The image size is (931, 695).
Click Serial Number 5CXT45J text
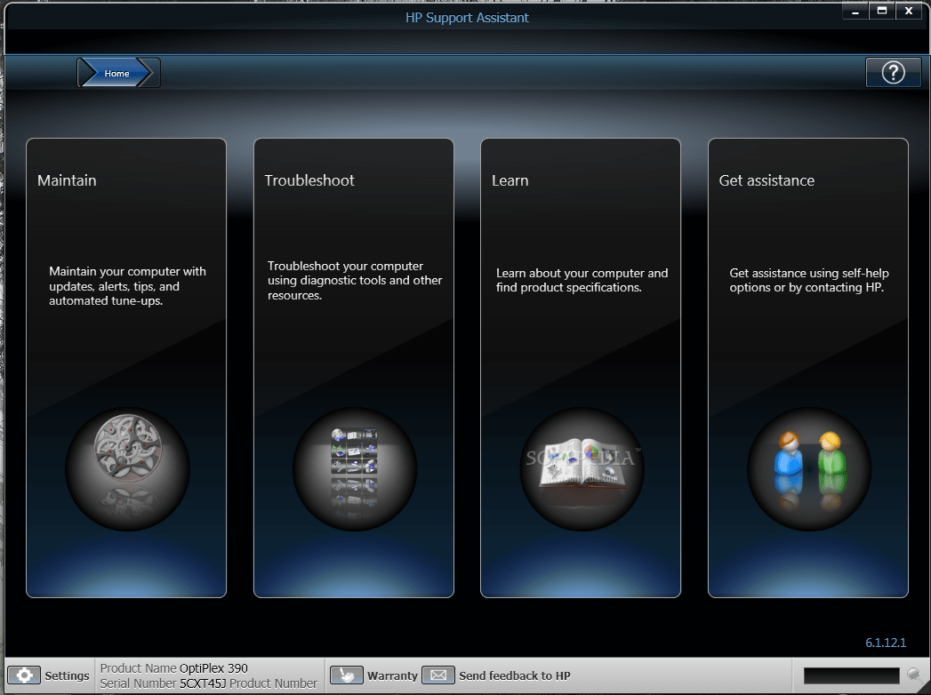pyautogui.click(x=164, y=683)
